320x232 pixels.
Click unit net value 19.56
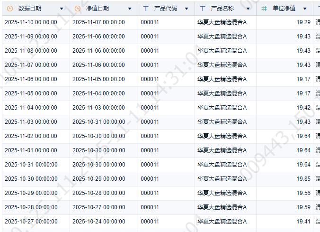point(303,193)
